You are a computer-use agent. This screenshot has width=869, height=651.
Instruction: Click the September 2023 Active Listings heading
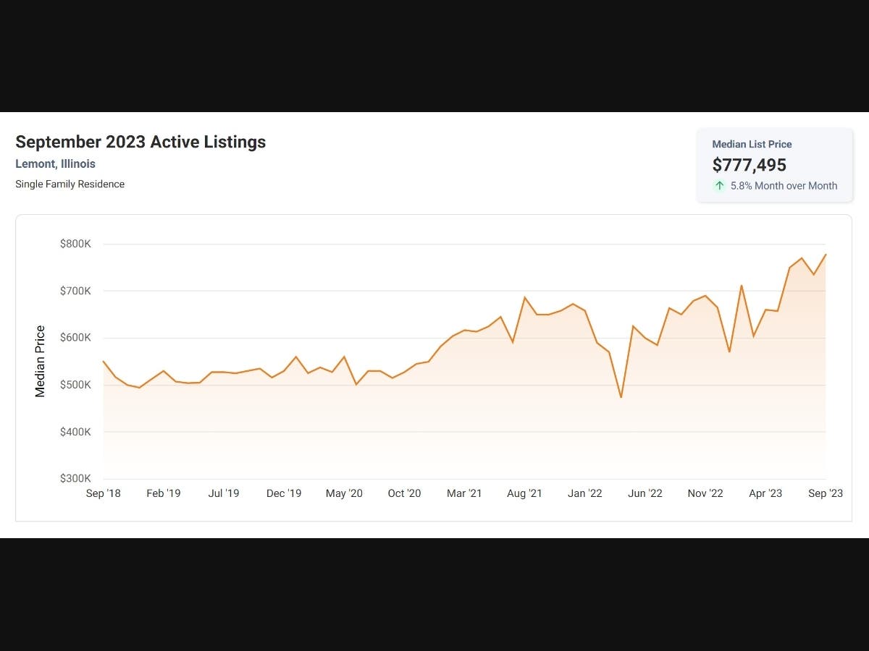coord(140,142)
